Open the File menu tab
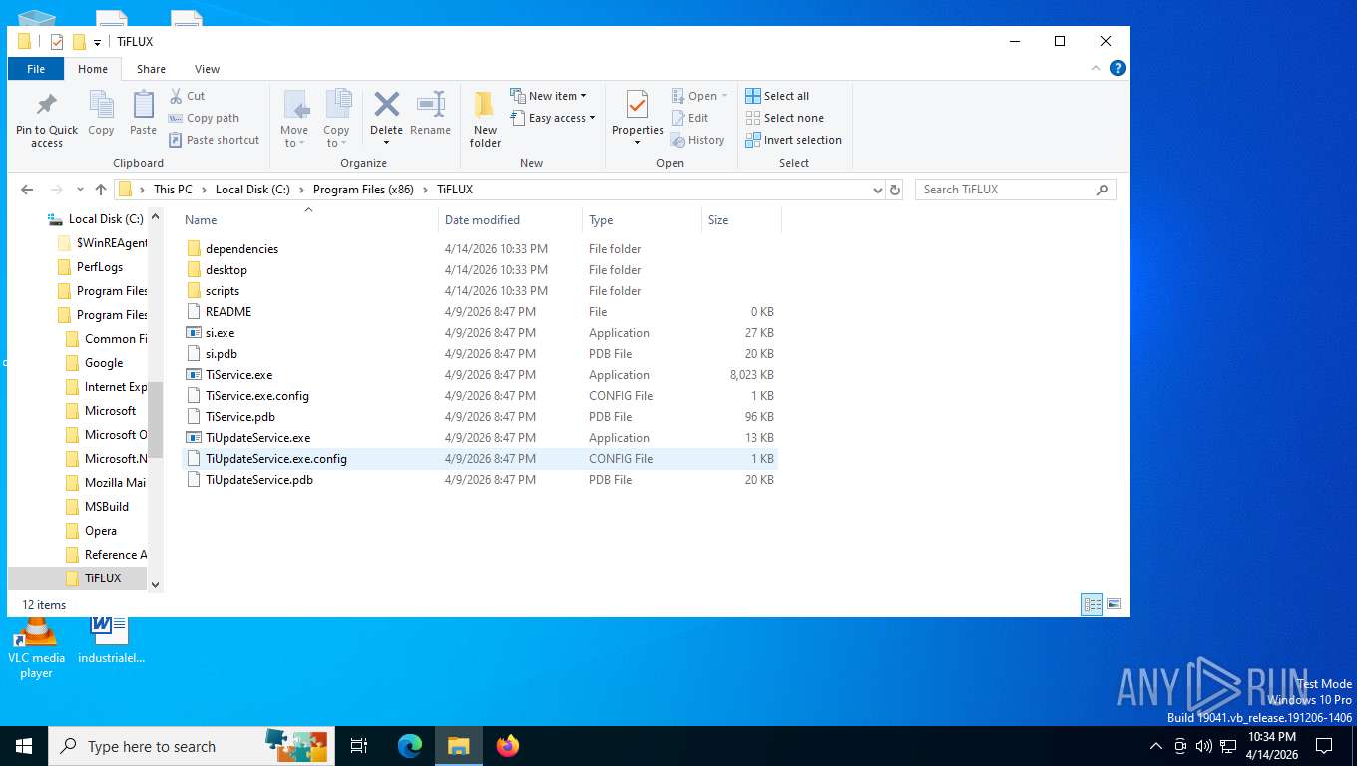1357x766 pixels. [36, 69]
